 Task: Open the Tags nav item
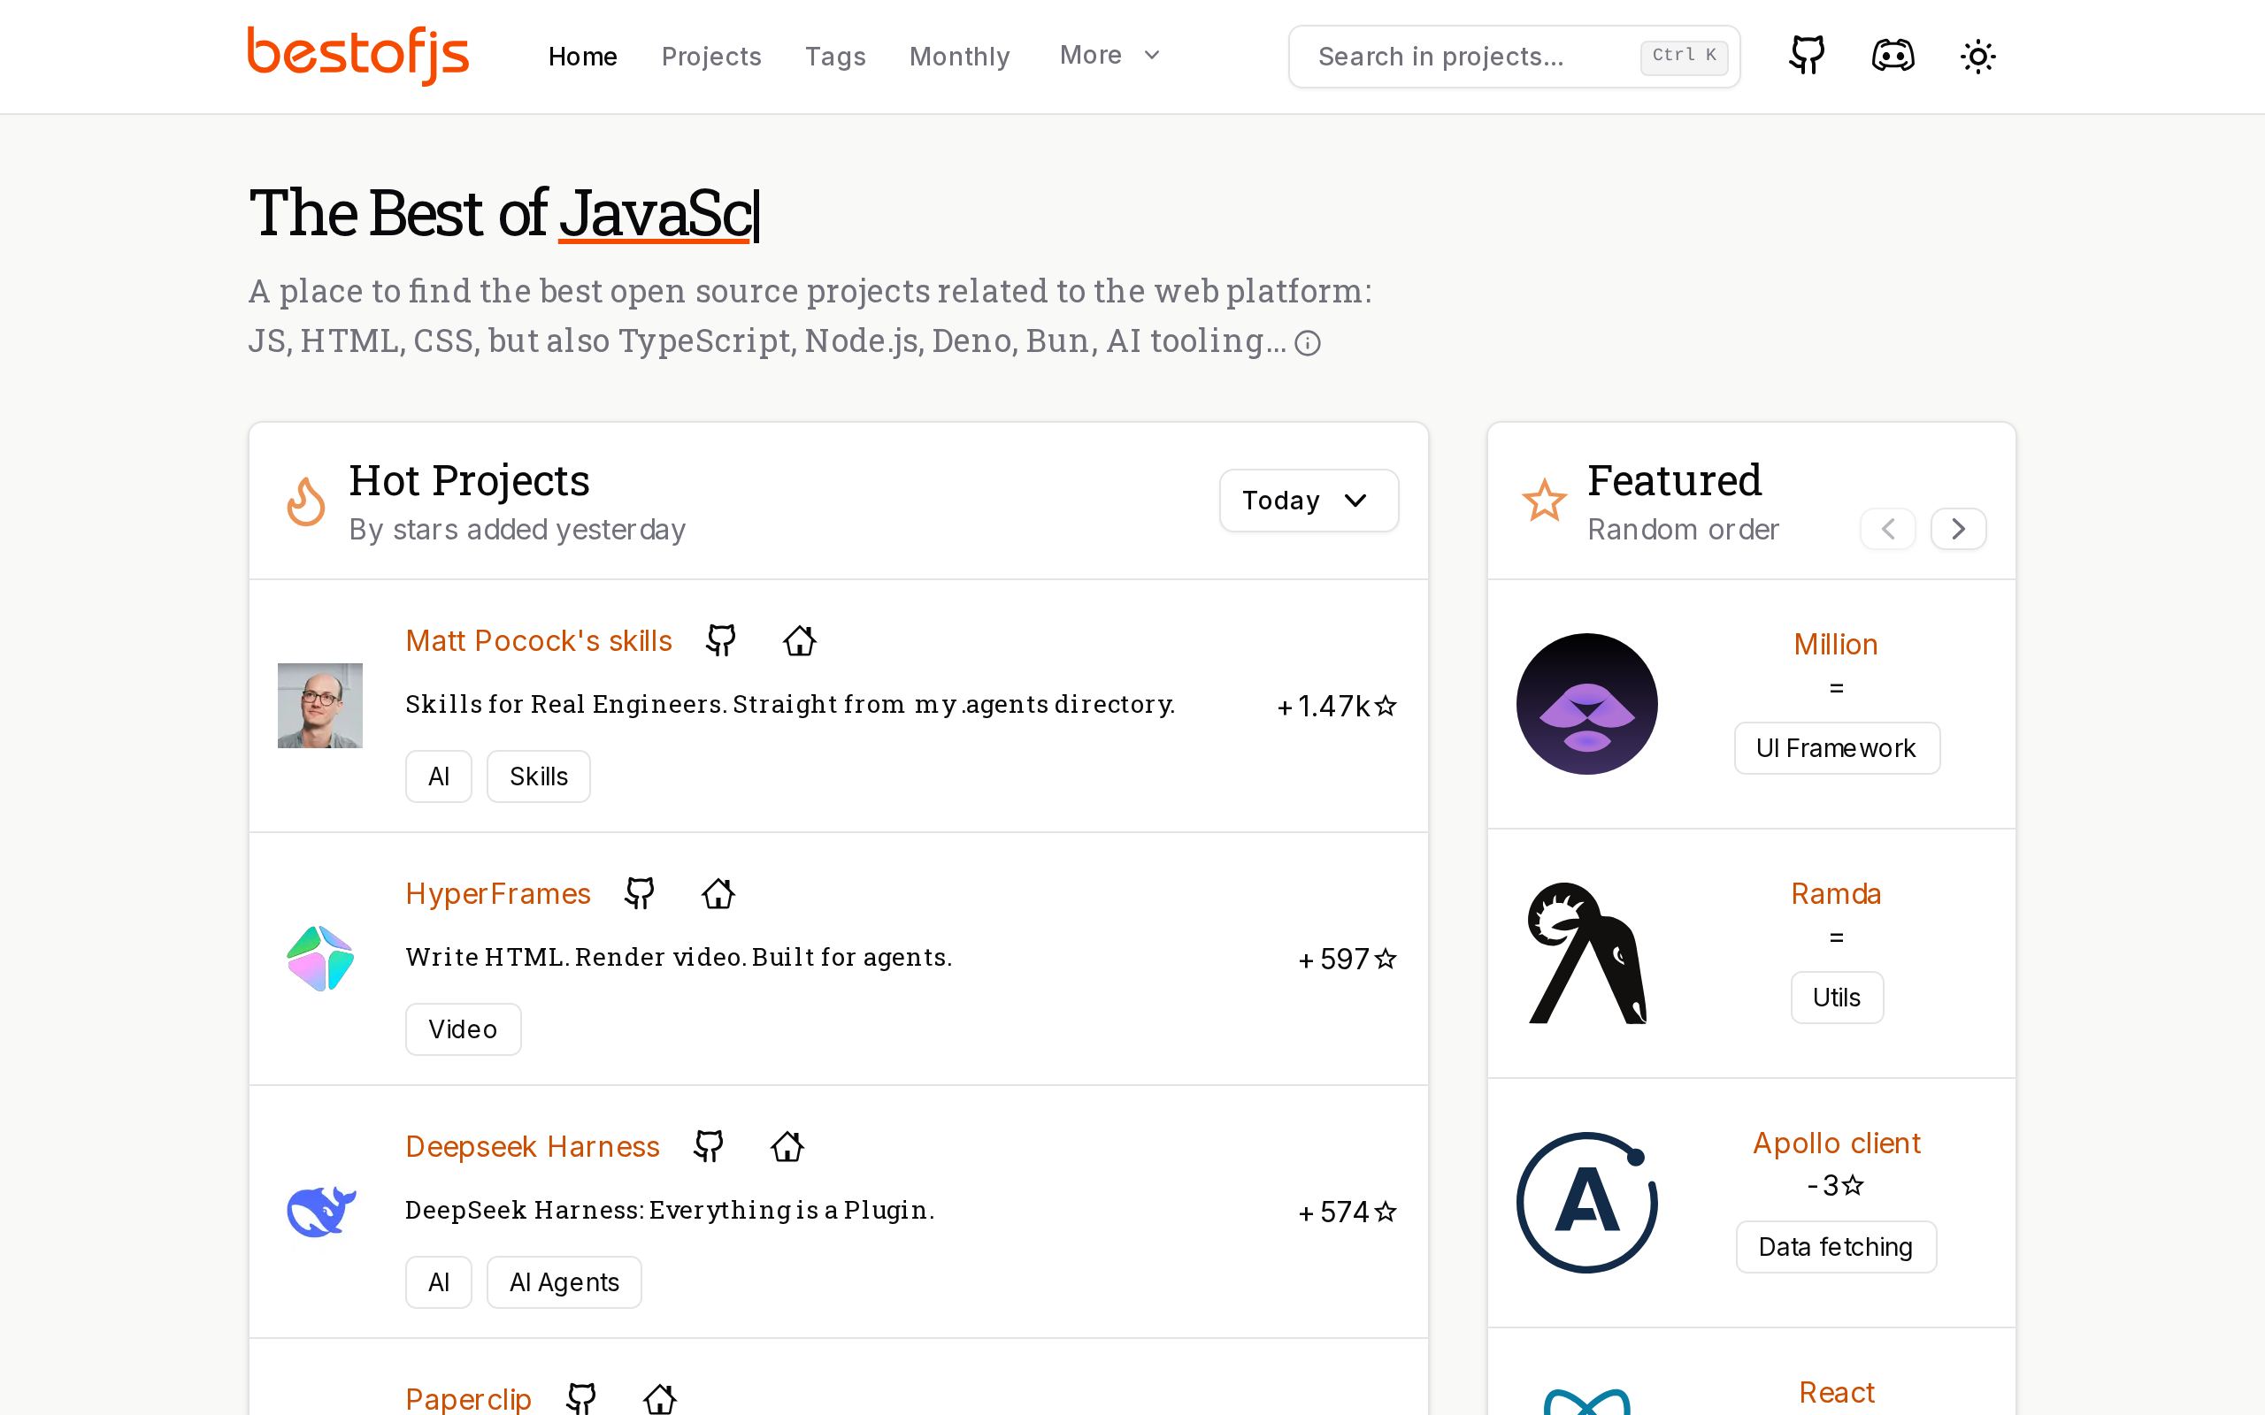835,56
